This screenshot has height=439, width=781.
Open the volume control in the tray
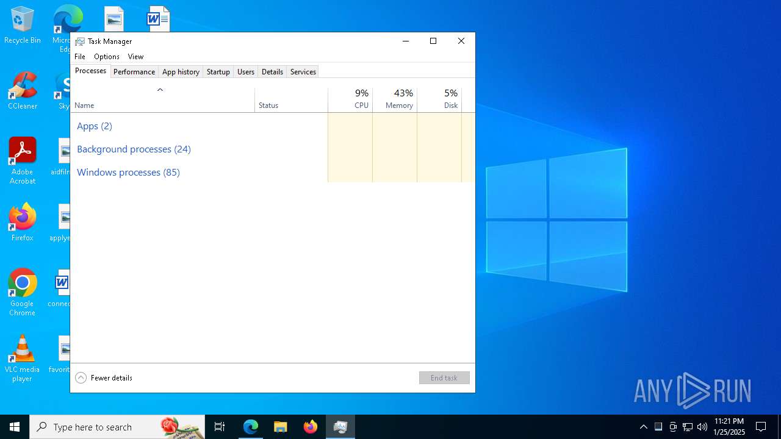pyautogui.click(x=702, y=427)
